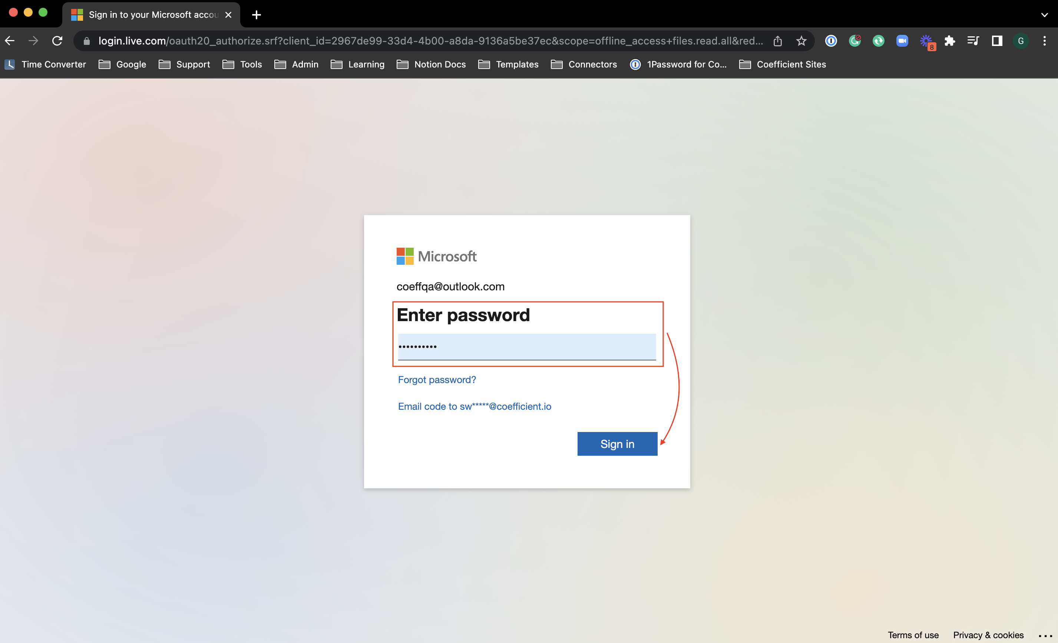1058x643 pixels.
Task: Open the Chrome three-dot menu
Action: coord(1045,41)
